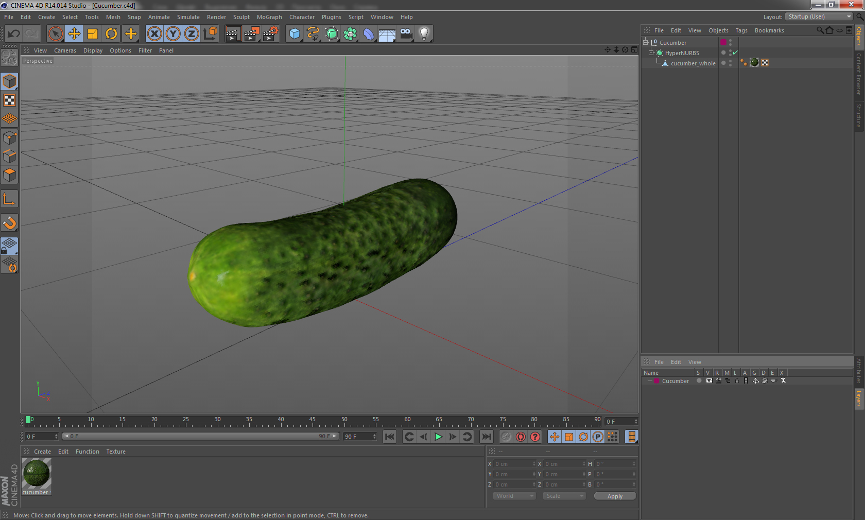Activate the Scale tool
Screen dimensions: 865x520
click(x=93, y=34)
